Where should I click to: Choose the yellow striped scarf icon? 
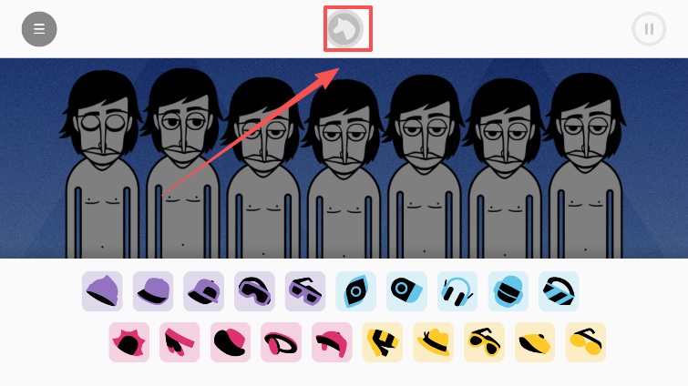[383, 342]
